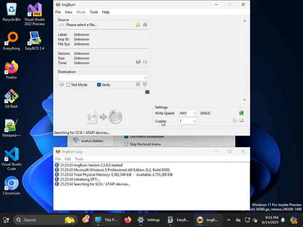The height and width of the screenshot is (227, 303).
Task: Click the taskbar Search box
Action: pos(45,220)
